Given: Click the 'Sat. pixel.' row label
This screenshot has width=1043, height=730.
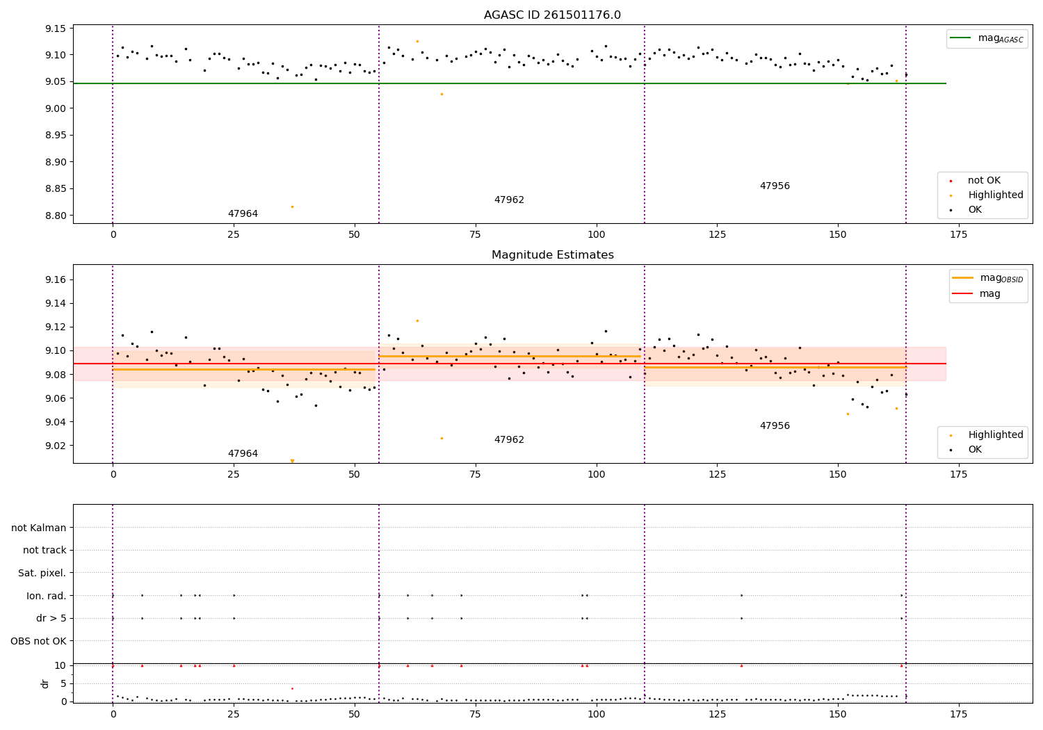Looking at the screenshot, I should pos(42,573).
